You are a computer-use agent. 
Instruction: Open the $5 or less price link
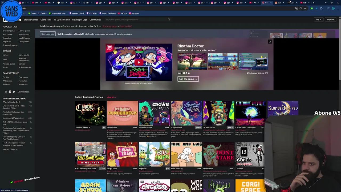[x=6, y=85]
